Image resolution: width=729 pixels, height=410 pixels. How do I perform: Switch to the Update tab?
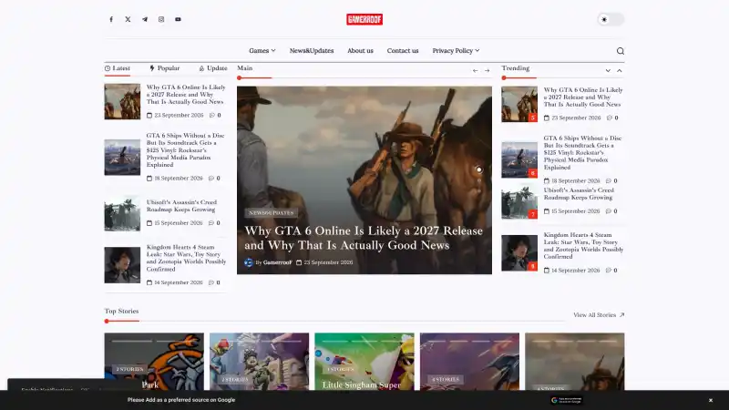[x=213, y=68]
